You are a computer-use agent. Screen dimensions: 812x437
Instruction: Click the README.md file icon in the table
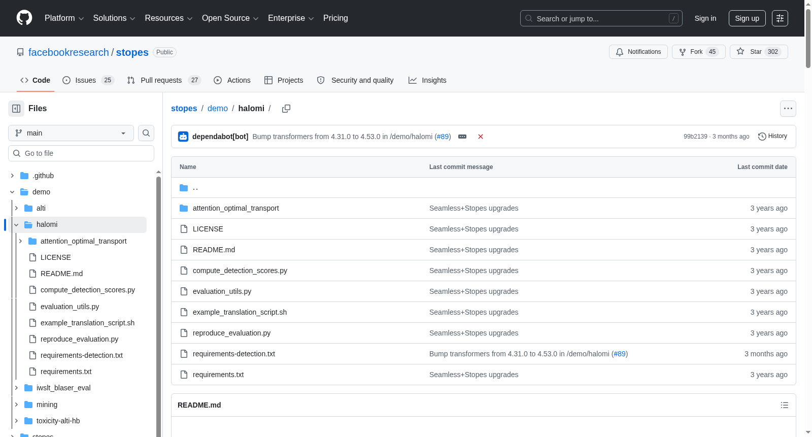coord(184,250)
